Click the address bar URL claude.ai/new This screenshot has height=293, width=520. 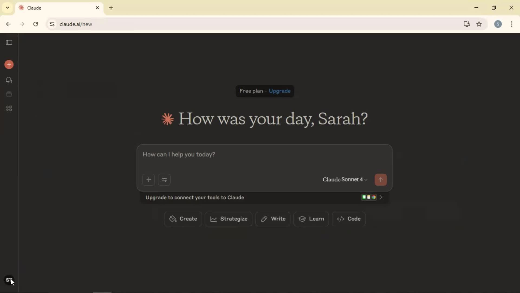coord(76,24)
